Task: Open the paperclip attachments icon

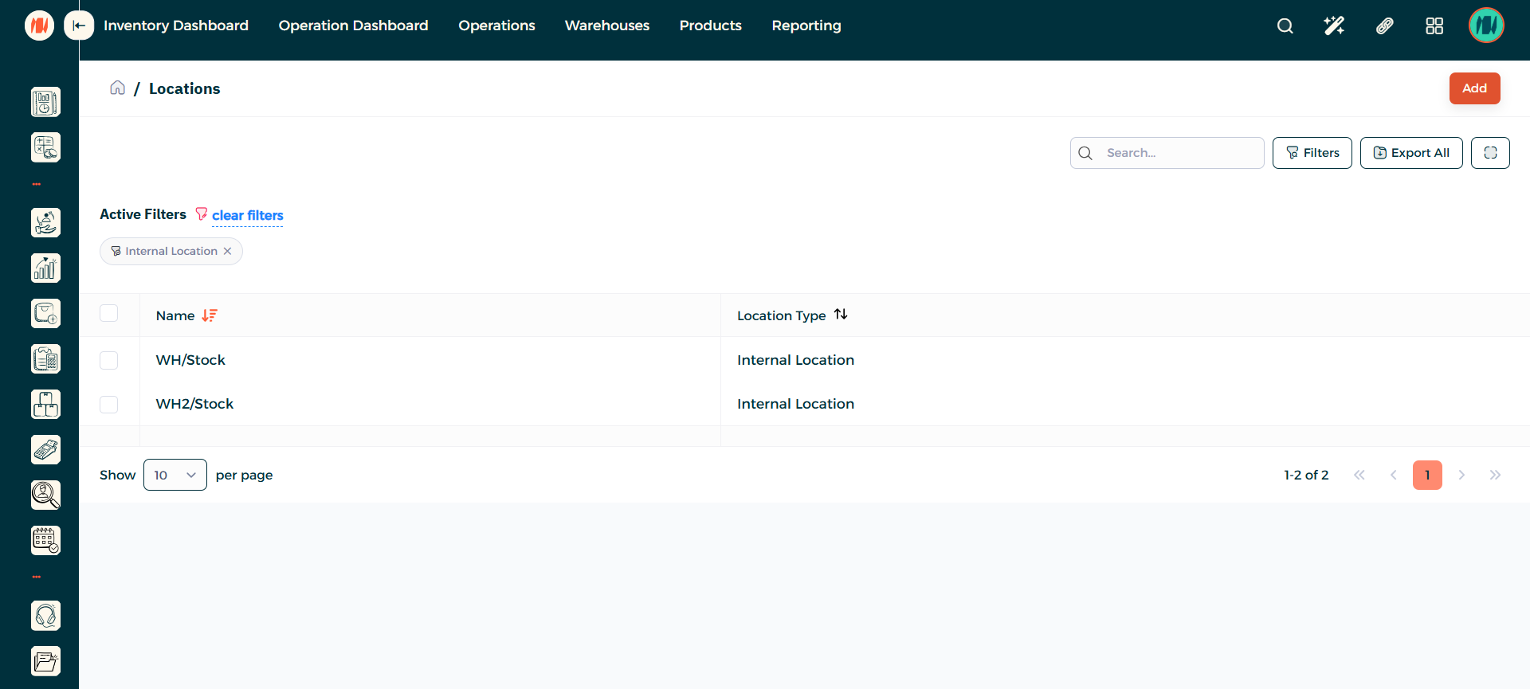Action: pyautogui.click(x=1384, y=25)
